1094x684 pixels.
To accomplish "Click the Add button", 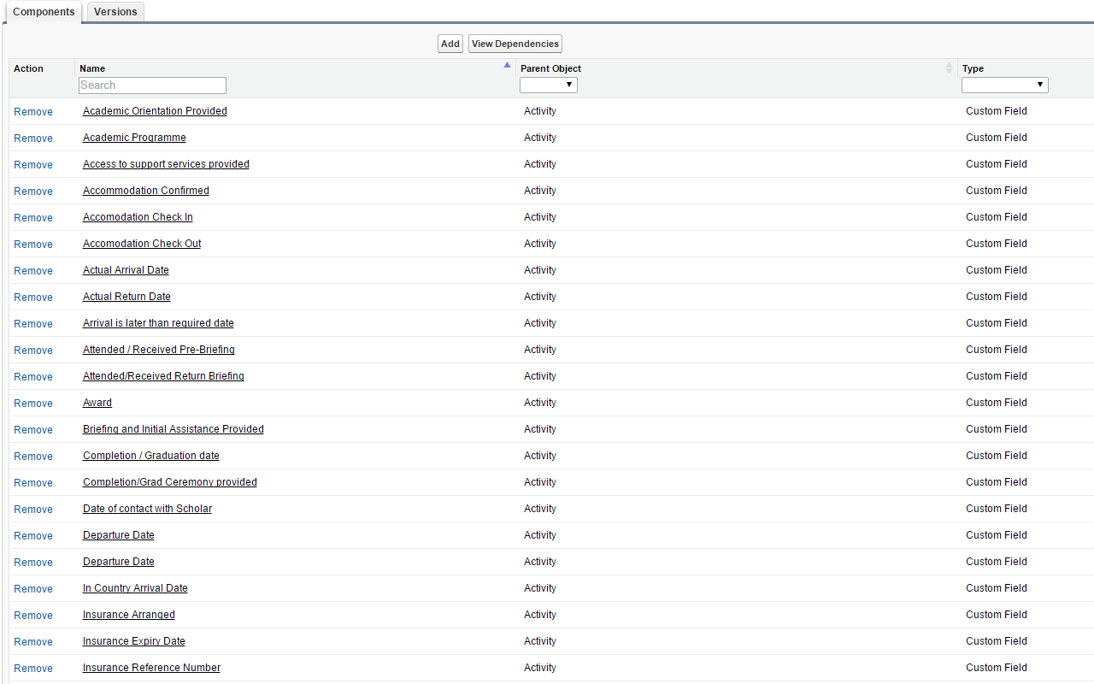I will click(450, 43).
